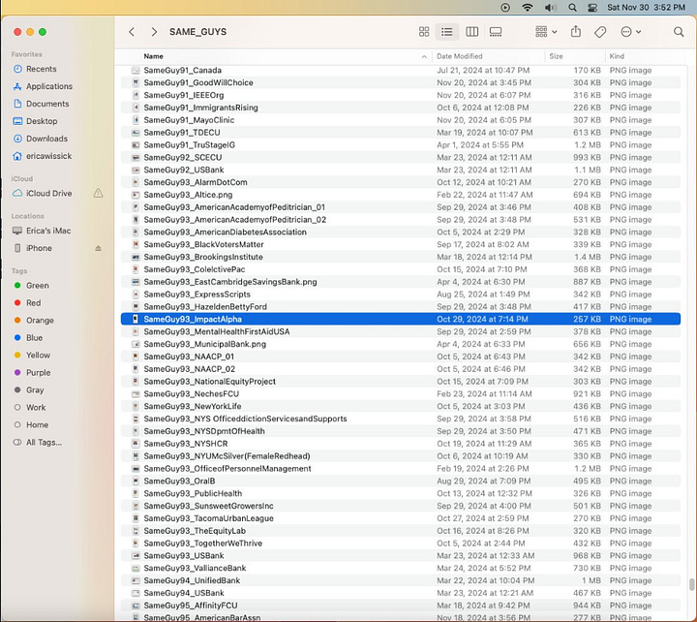Click the file icon for SameGuy91_TDECU
The height and width of the screenshot is (622, 697).
(x=136, y=133)
